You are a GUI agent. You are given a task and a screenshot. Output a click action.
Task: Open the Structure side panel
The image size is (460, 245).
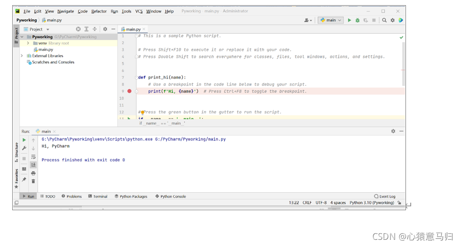(x=16, y=152)
